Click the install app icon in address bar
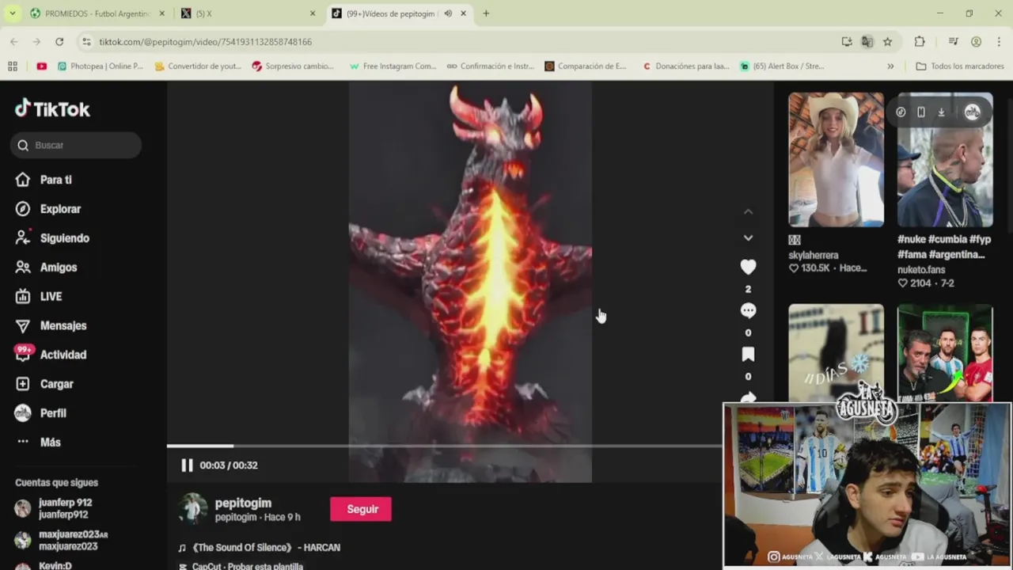1013x570 pixels. pos(847,41)
